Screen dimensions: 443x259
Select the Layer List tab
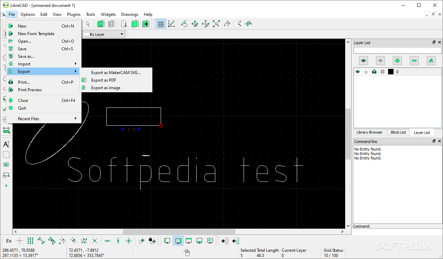422,133
